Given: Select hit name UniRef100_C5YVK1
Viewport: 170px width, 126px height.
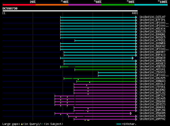Looking at the screenshot, I should coord(152,87).
